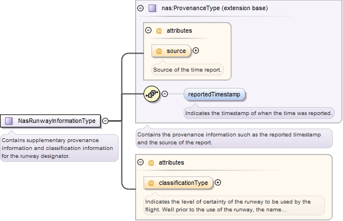Select the source attribute node

[x=171, y=51]
